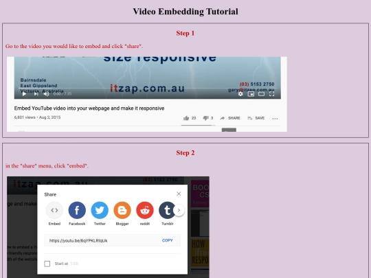This screenshot has width=371, height=278.
Task: Click the Step 2 heading
Action: click(185, 152)
